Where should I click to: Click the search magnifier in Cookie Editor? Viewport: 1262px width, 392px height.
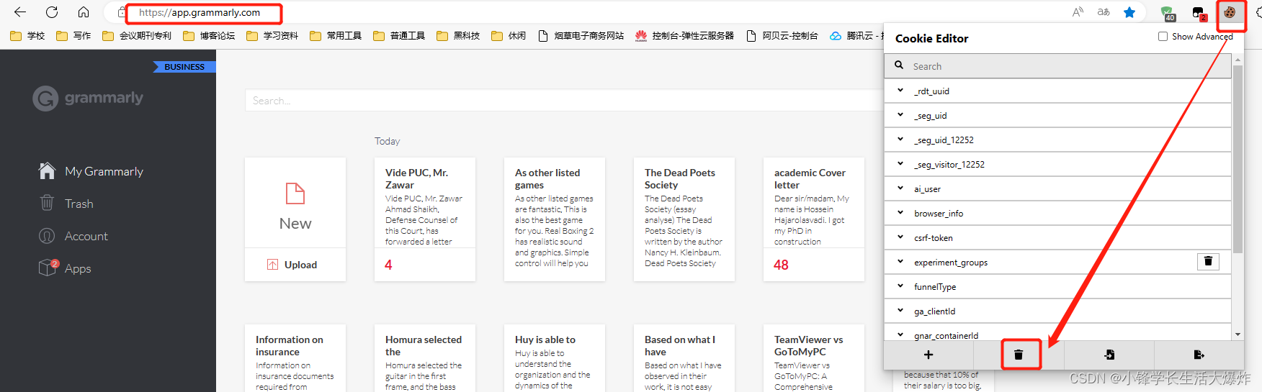pyautogui.click(x=899, y=65)
